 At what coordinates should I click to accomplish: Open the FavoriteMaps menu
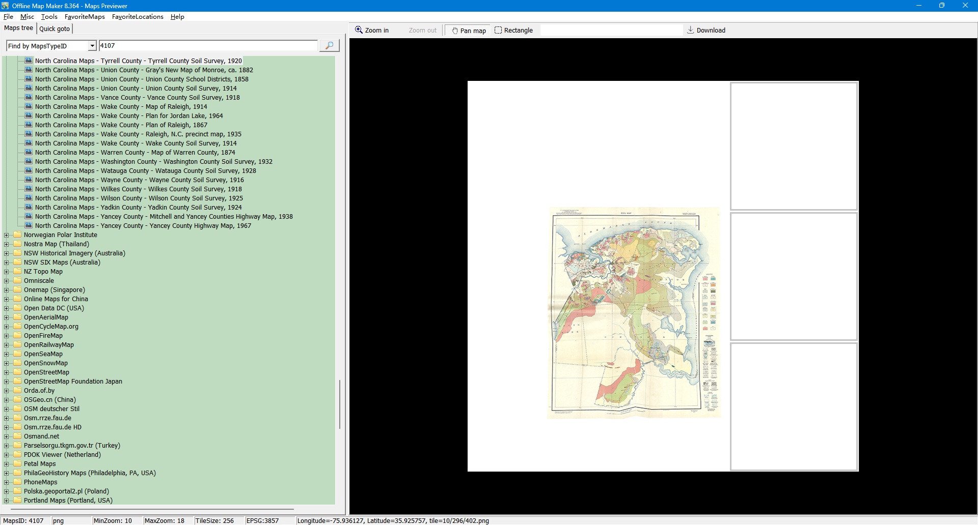[85, 17]
